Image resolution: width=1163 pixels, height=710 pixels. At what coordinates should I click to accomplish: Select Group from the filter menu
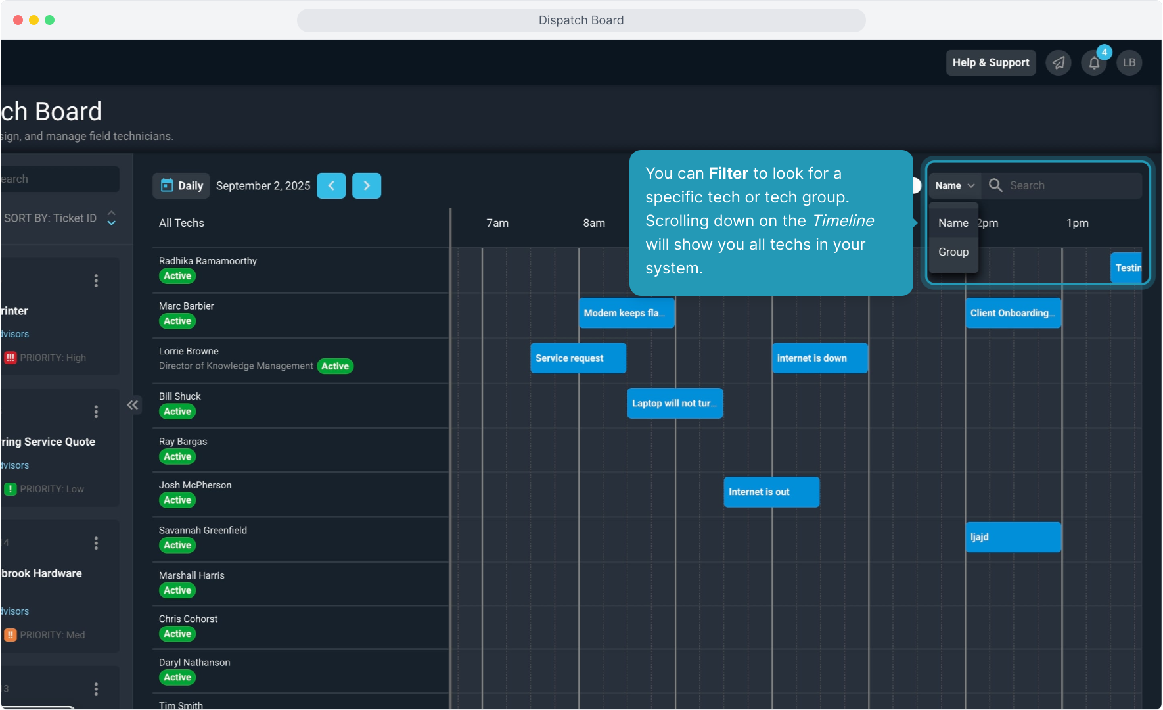click(x=953, y=252)
